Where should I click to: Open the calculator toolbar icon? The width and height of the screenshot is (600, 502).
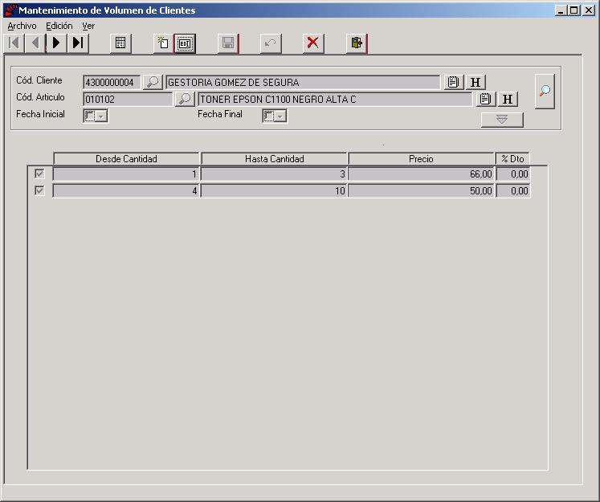coord(120,43)
